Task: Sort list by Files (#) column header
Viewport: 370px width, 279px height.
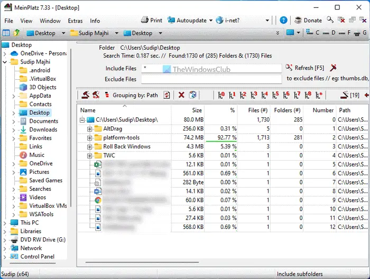Action: point(254,110)
